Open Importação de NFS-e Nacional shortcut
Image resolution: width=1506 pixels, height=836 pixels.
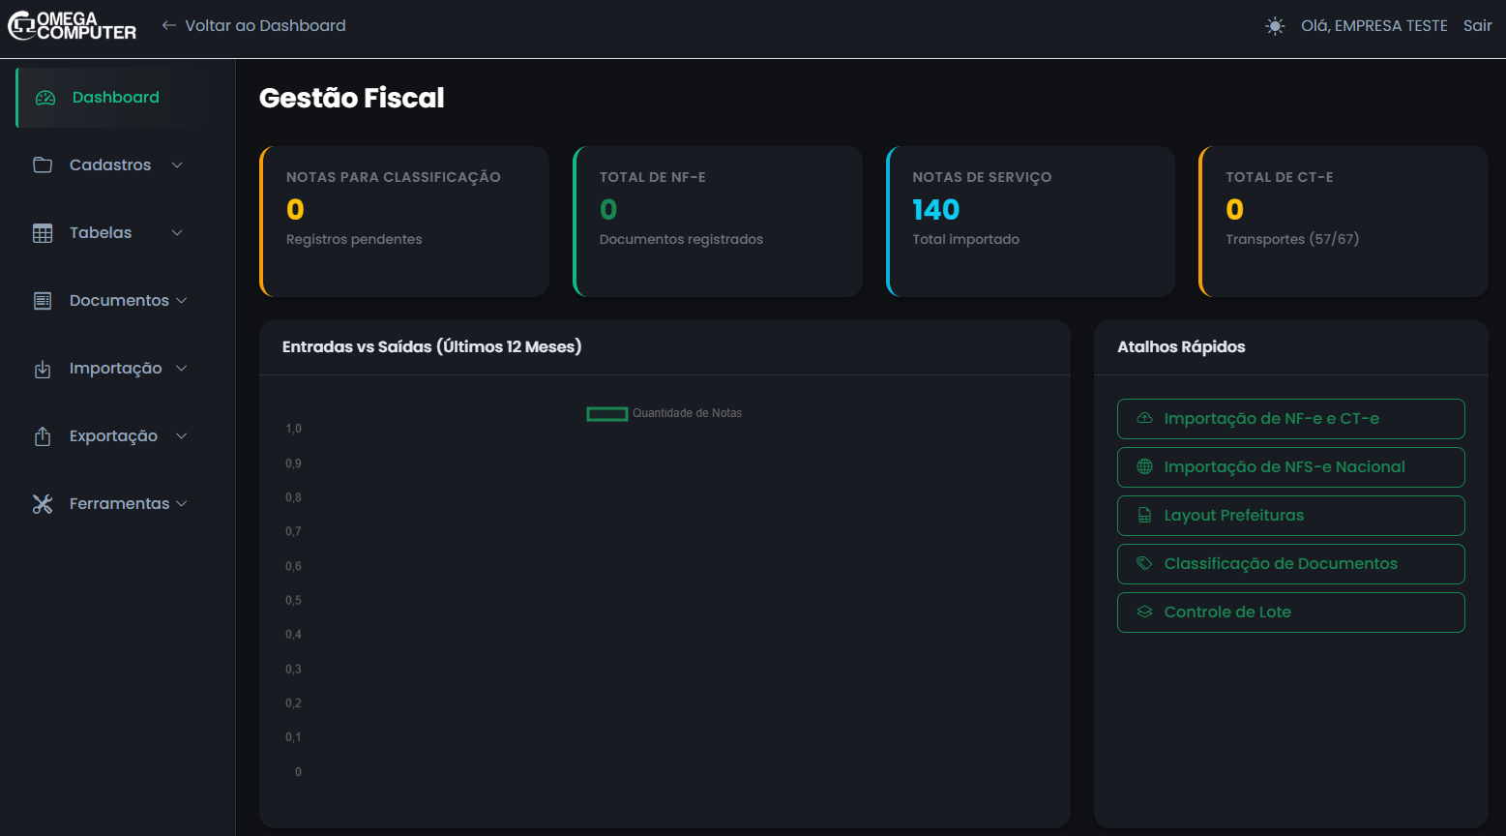pos(1290,467)
